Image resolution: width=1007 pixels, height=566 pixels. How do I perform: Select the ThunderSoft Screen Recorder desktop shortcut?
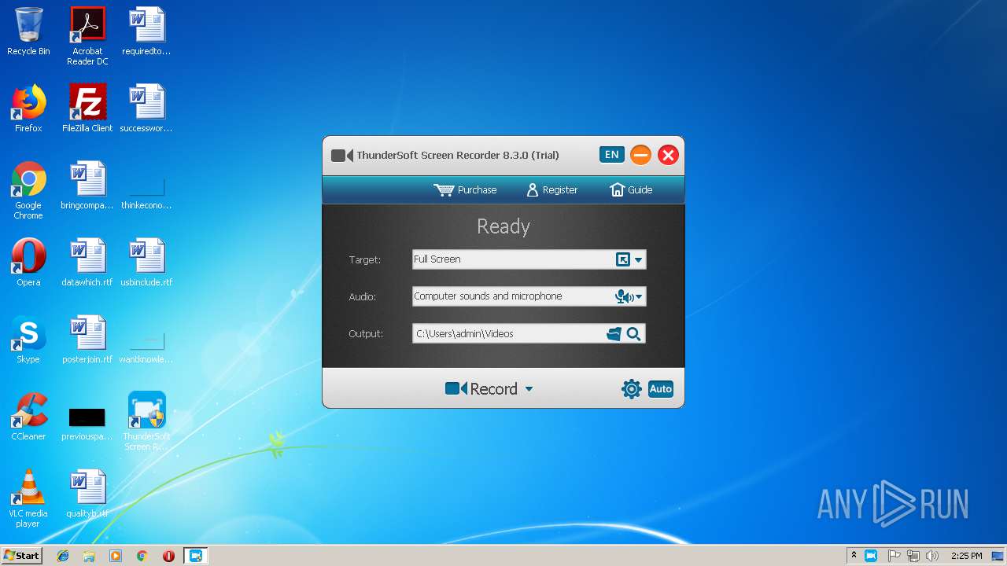146,421
